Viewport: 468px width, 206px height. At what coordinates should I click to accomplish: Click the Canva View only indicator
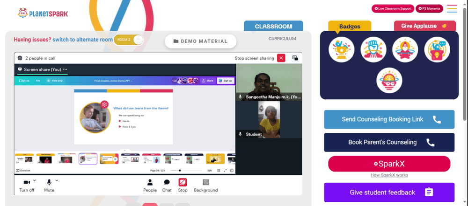[54, 81]
